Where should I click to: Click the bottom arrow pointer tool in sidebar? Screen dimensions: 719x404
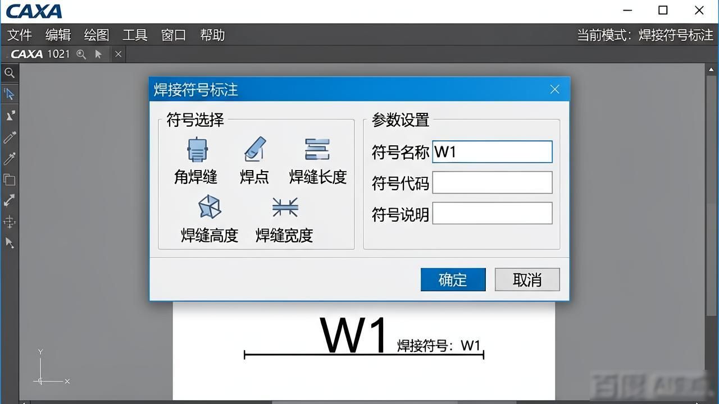click(x=9, y=243)
